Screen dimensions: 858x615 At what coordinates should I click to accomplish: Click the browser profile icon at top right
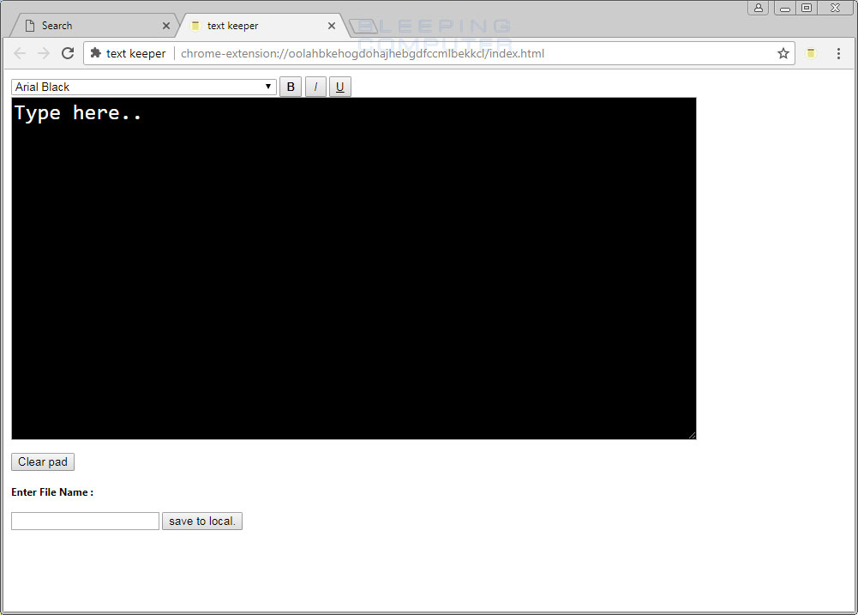[758, 8]
